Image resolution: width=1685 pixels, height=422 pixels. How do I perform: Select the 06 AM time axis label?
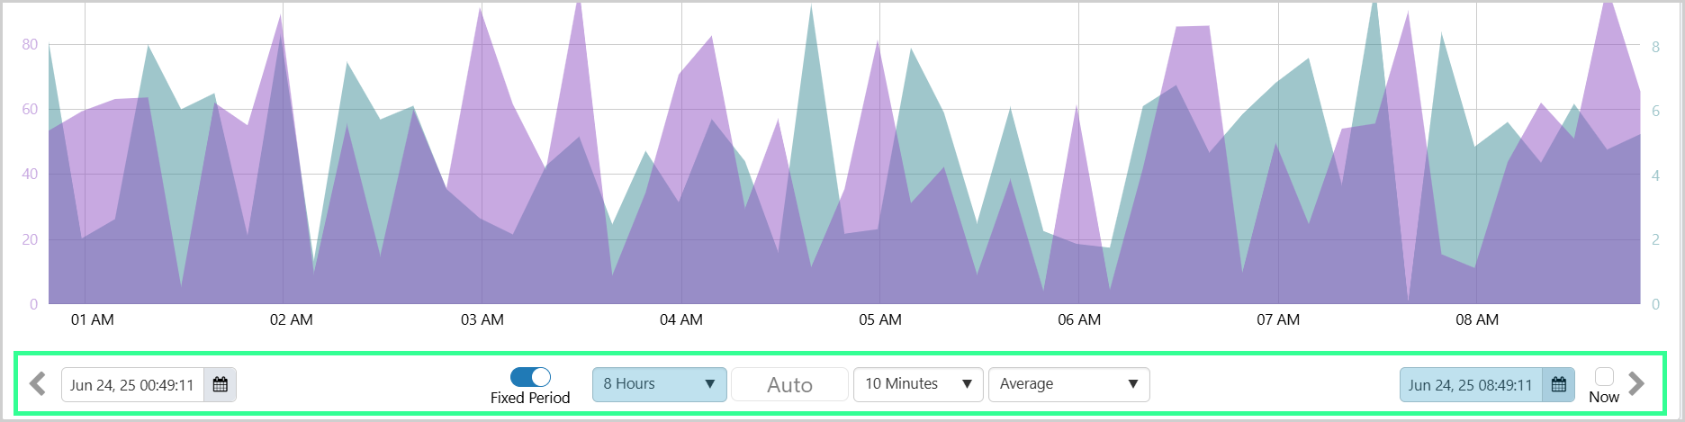tap(1079, 319)
